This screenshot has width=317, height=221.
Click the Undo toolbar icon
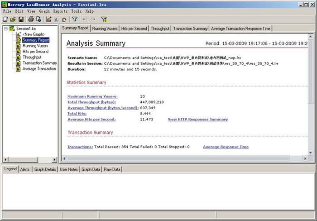click(85, 19)
